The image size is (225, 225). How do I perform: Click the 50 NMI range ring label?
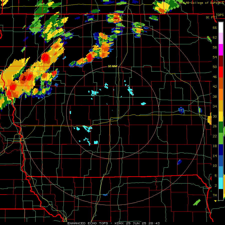click(112, 66)
